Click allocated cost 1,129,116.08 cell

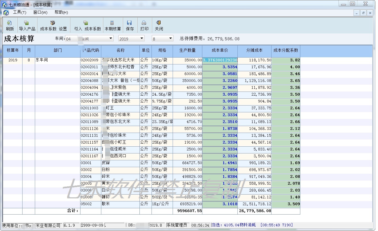(x=254, y=81)
